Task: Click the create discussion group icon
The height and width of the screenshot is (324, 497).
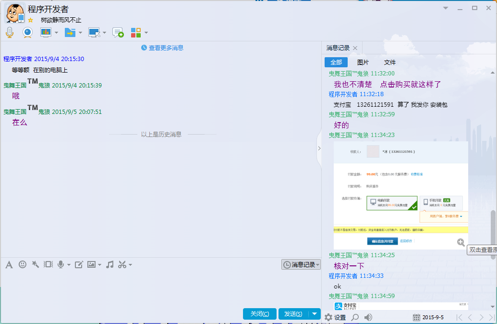Action: [118, 32]
